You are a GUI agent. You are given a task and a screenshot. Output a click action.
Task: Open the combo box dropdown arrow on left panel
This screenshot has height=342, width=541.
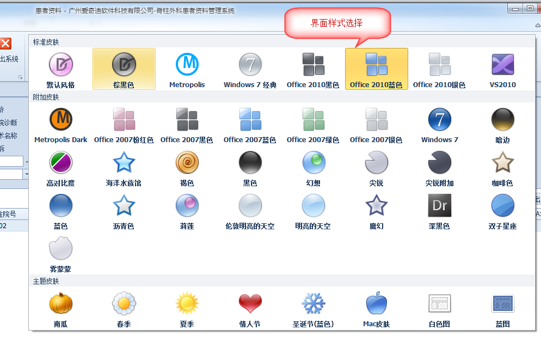point(26,174)
